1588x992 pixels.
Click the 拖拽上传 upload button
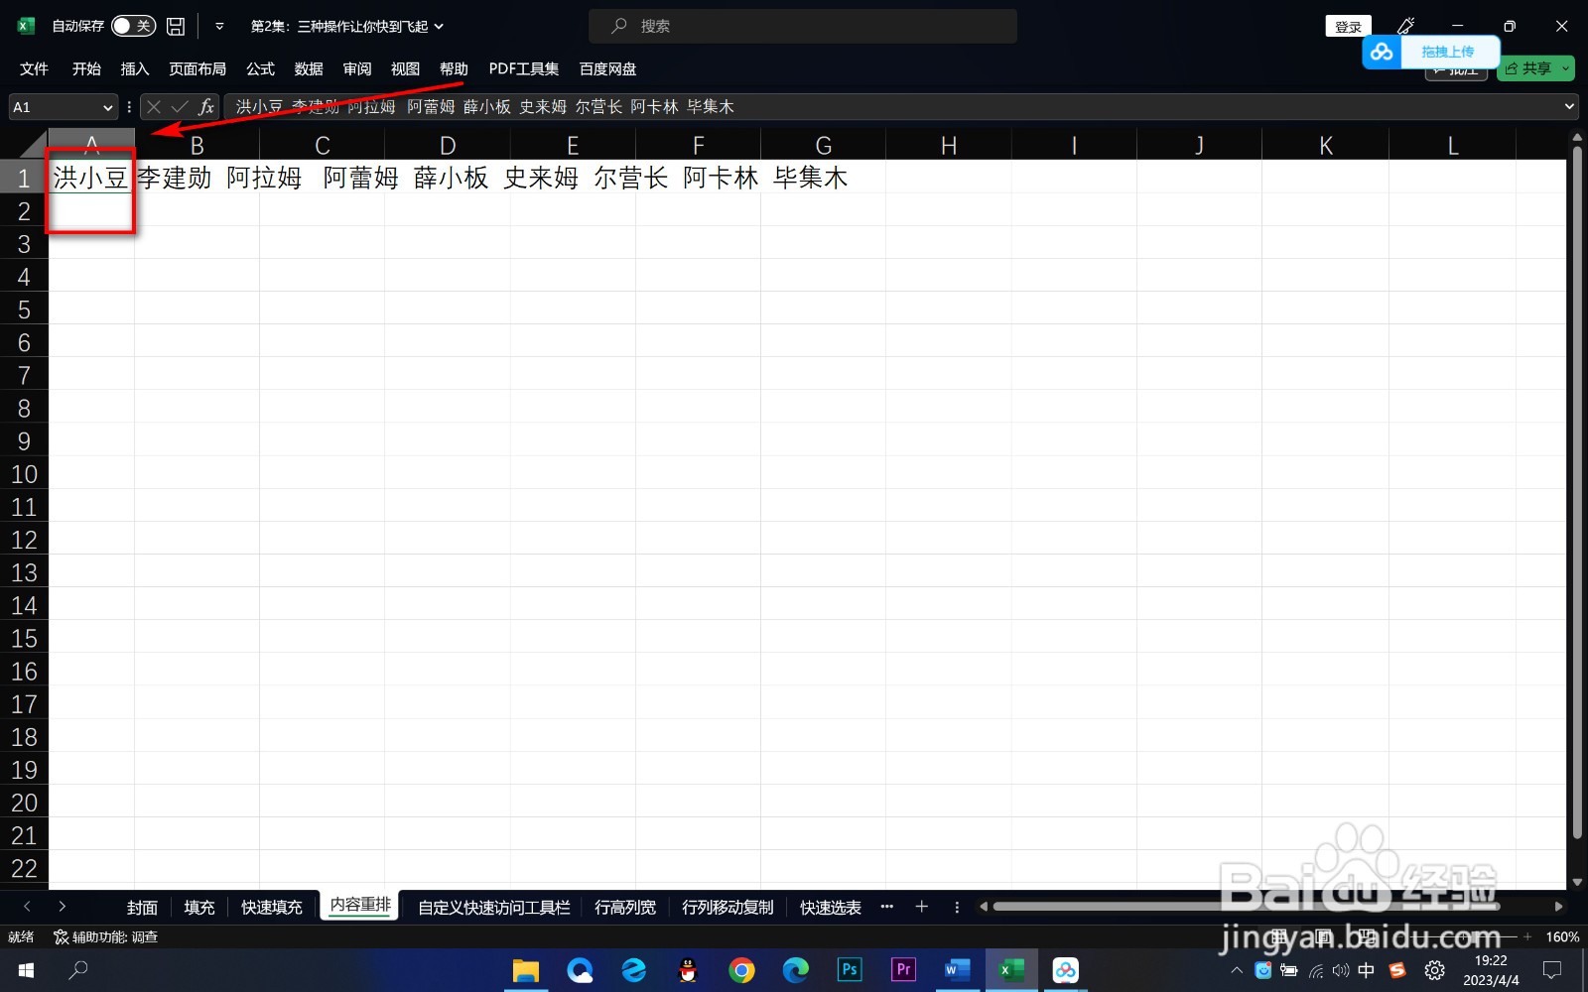tap(1448, 52)
